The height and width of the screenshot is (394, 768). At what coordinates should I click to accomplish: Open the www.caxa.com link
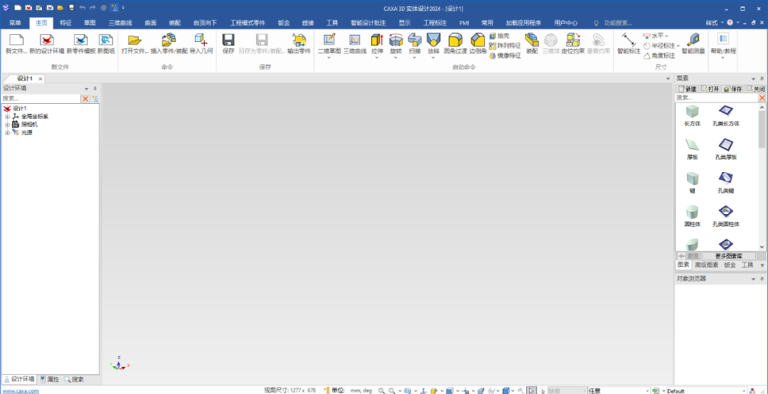[x=19, y=390]
